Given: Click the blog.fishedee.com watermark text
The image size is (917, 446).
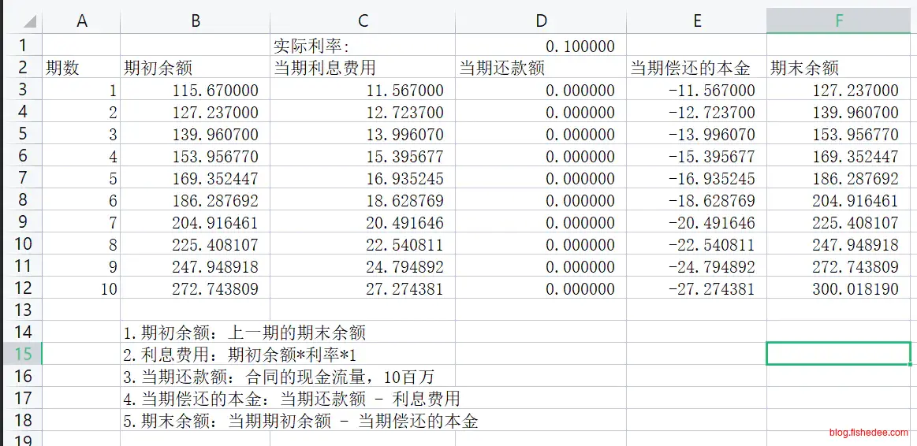Looking at the screenshot, I should pyautogui.click(x=868, y=433).
